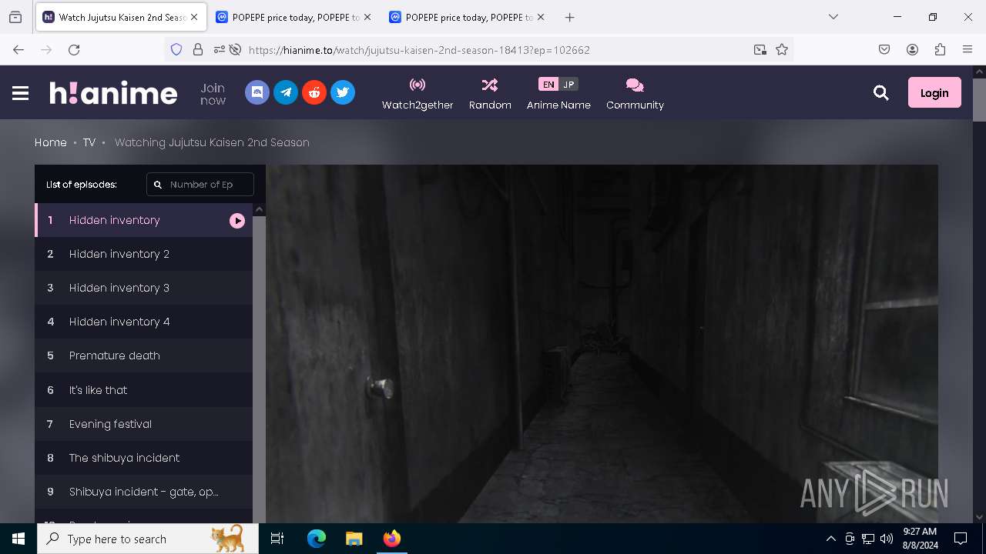Click the page scrollbar down arrow
The height and width of the screenshot is (554, 986).
click(980, 517)
